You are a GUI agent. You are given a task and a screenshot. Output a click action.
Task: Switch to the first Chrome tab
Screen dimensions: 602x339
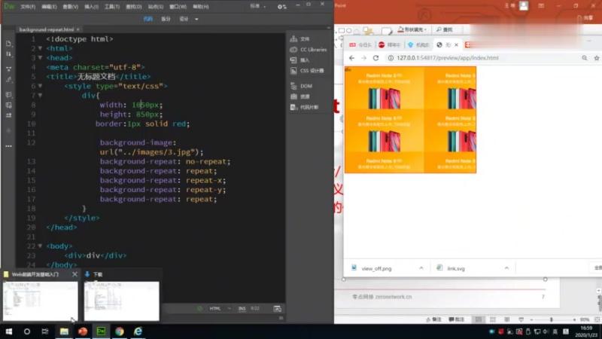(x=360, y=45)
